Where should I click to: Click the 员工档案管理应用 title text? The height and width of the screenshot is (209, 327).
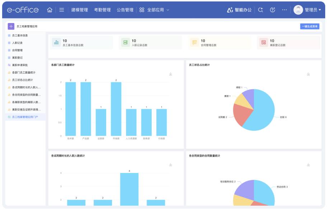27,27
